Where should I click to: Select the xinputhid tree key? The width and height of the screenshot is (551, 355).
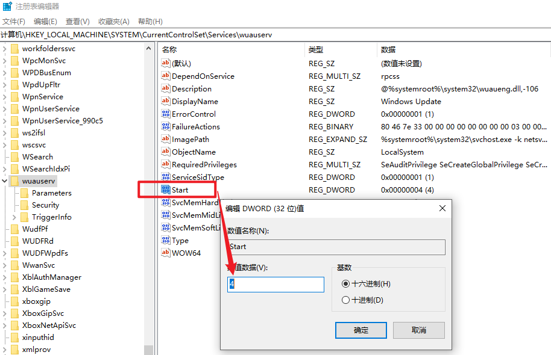[x=38, y=338]
